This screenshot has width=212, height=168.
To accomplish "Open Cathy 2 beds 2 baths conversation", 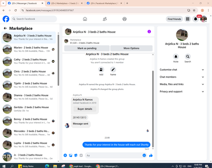I will point(28,61).
